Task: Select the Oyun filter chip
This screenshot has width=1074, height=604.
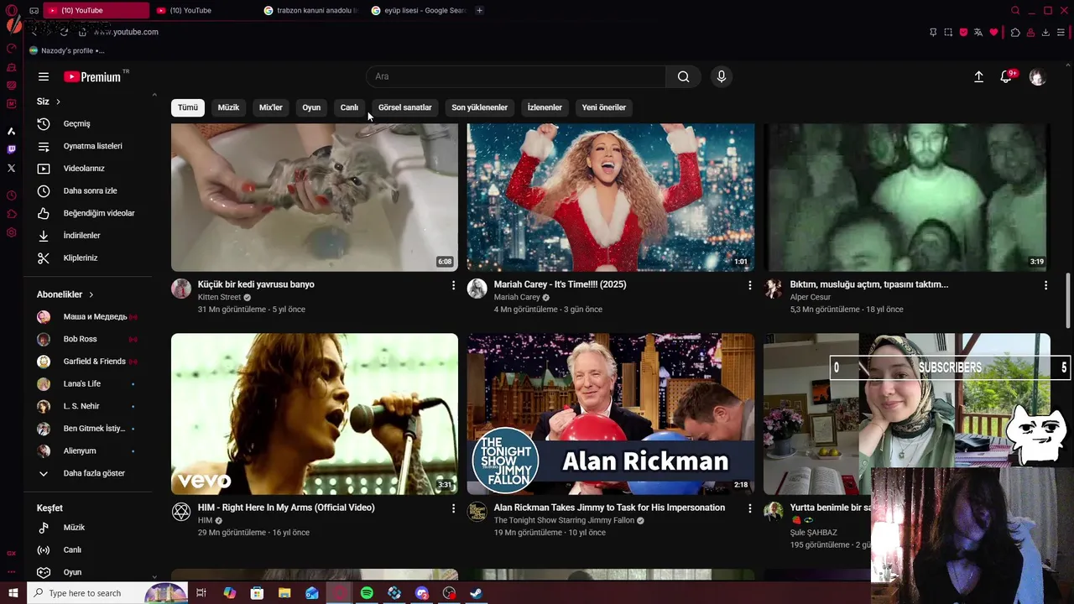Action: (x=311, y=107)
